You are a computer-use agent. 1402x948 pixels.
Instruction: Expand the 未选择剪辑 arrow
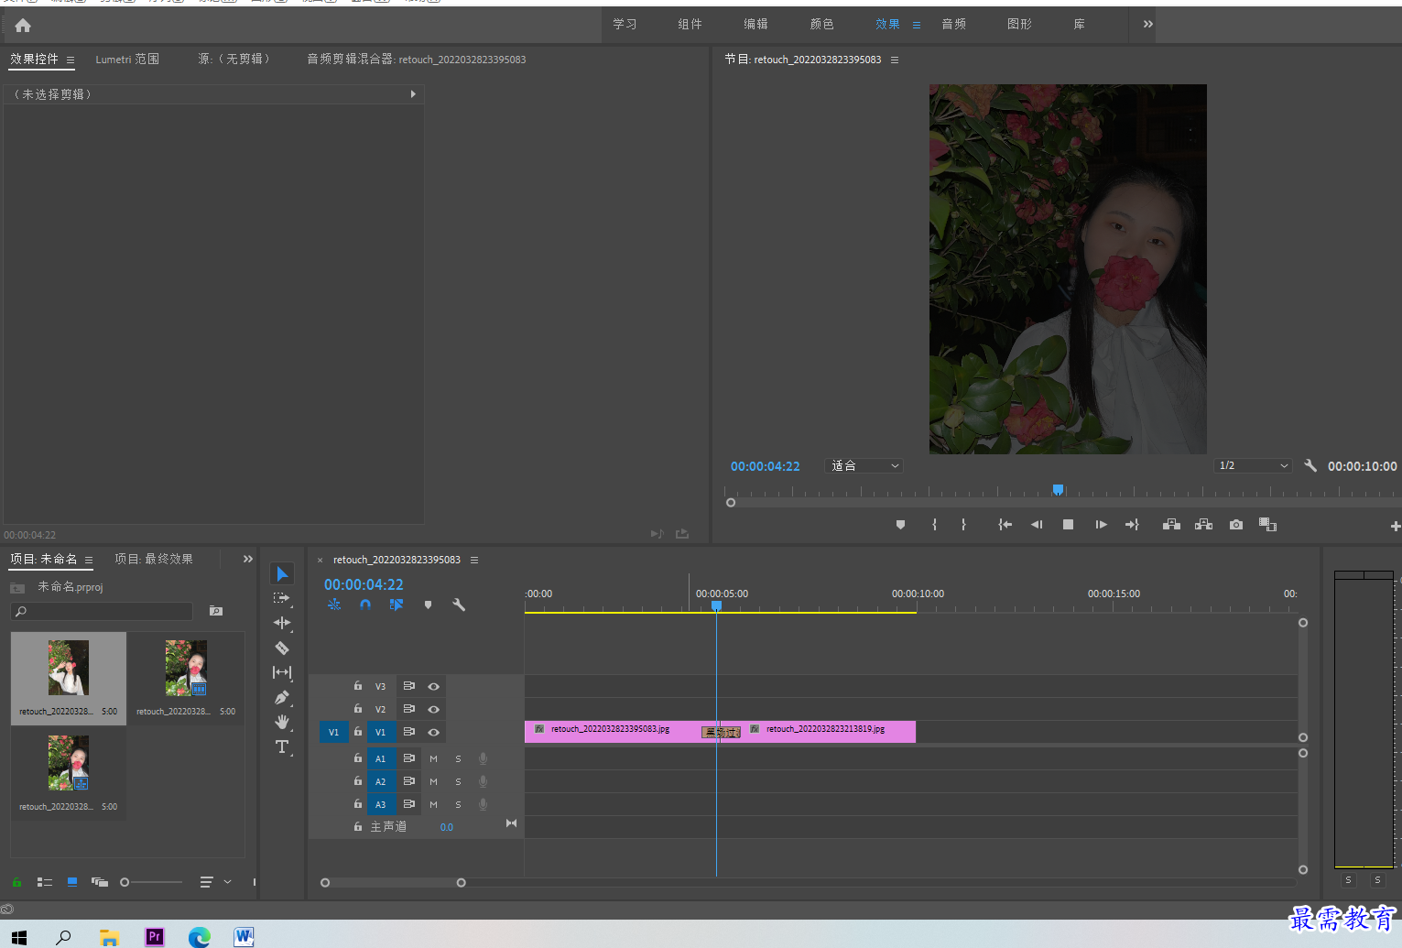(413, 94)
